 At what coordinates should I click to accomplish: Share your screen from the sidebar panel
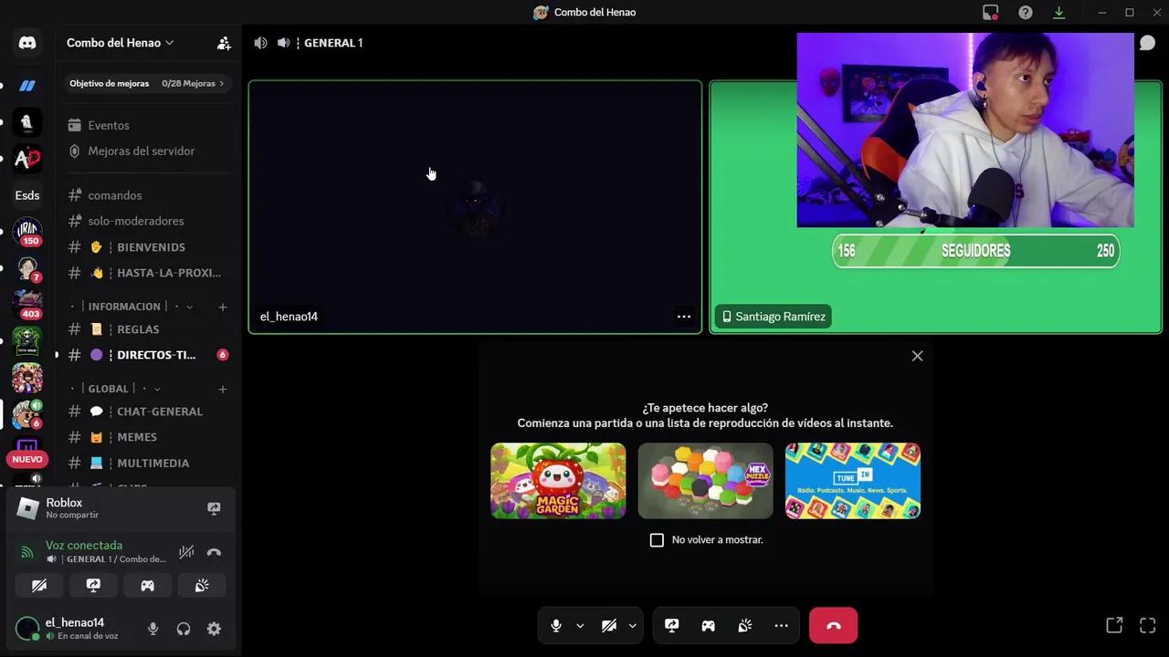tap(93, 586)
